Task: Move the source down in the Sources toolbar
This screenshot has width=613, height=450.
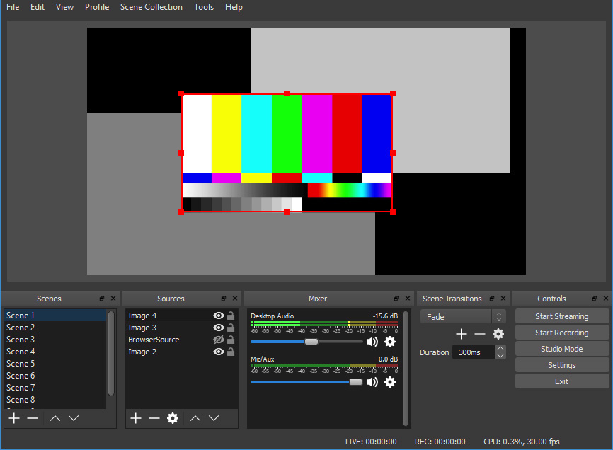Action: 214,418
